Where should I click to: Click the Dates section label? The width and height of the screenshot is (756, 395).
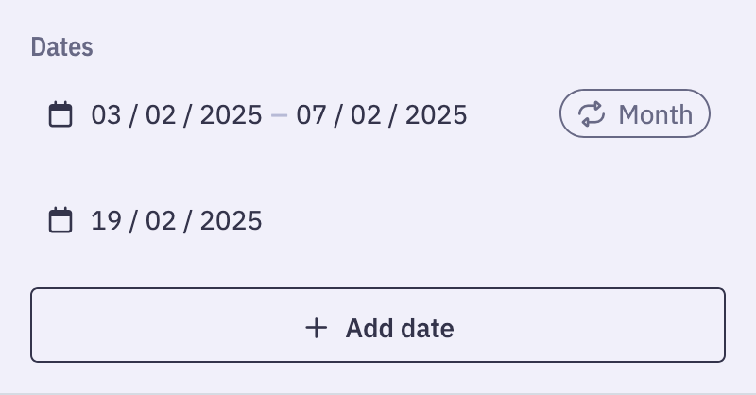pos(61,47)
